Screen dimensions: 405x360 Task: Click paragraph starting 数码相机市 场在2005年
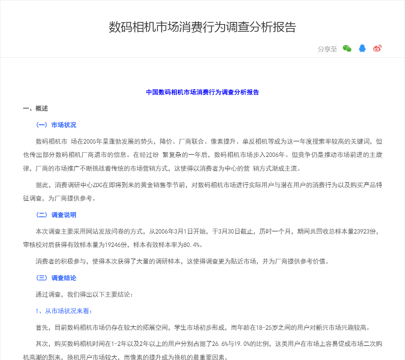202,155
